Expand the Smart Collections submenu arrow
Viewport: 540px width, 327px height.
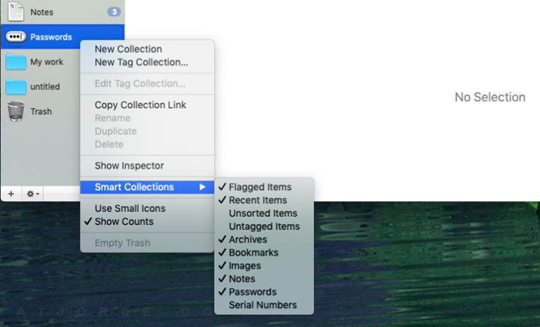[x=202, y=187]
